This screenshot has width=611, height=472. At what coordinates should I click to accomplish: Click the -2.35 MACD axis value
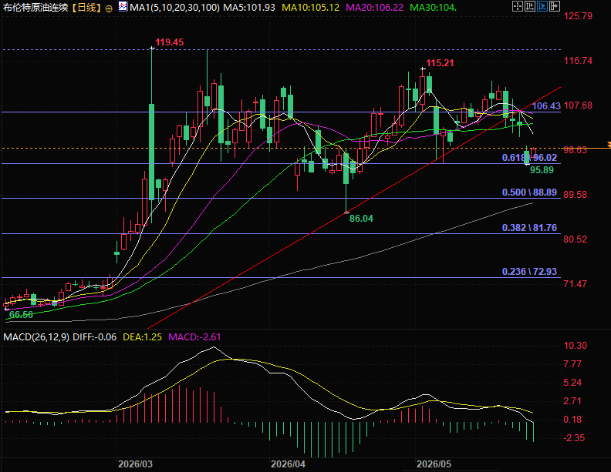(574, 438)
